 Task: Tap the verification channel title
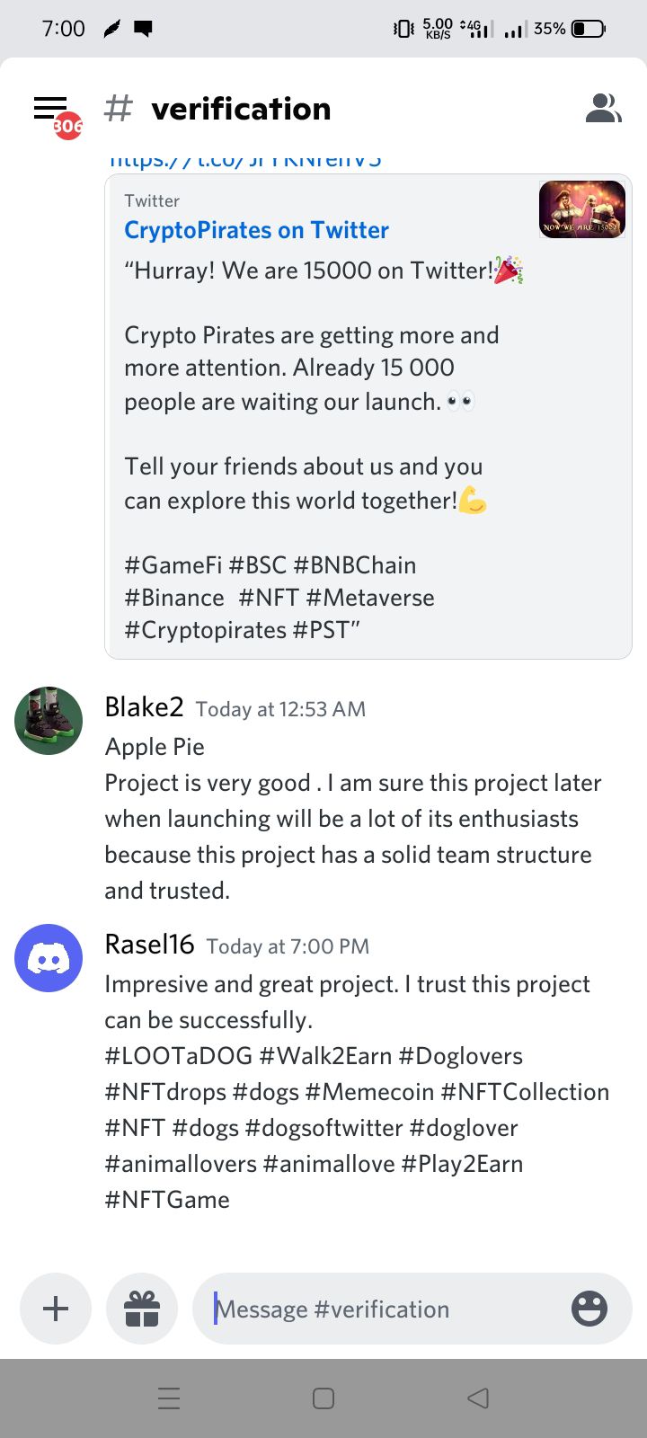[x=241, y=109]
